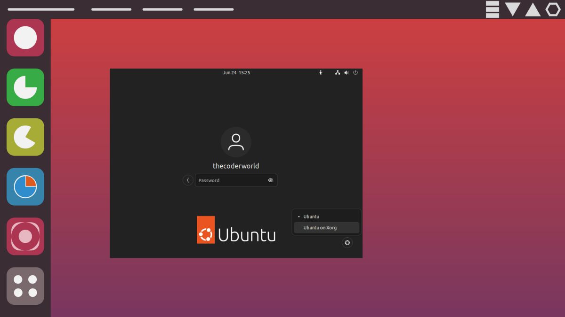Open the dotted grid app icon in sidebar

pos(25,286)
